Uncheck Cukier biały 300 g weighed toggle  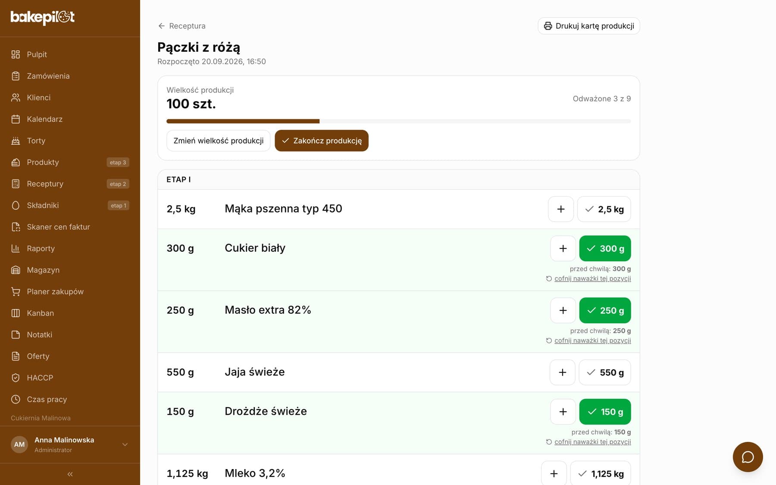coord(605,248)
